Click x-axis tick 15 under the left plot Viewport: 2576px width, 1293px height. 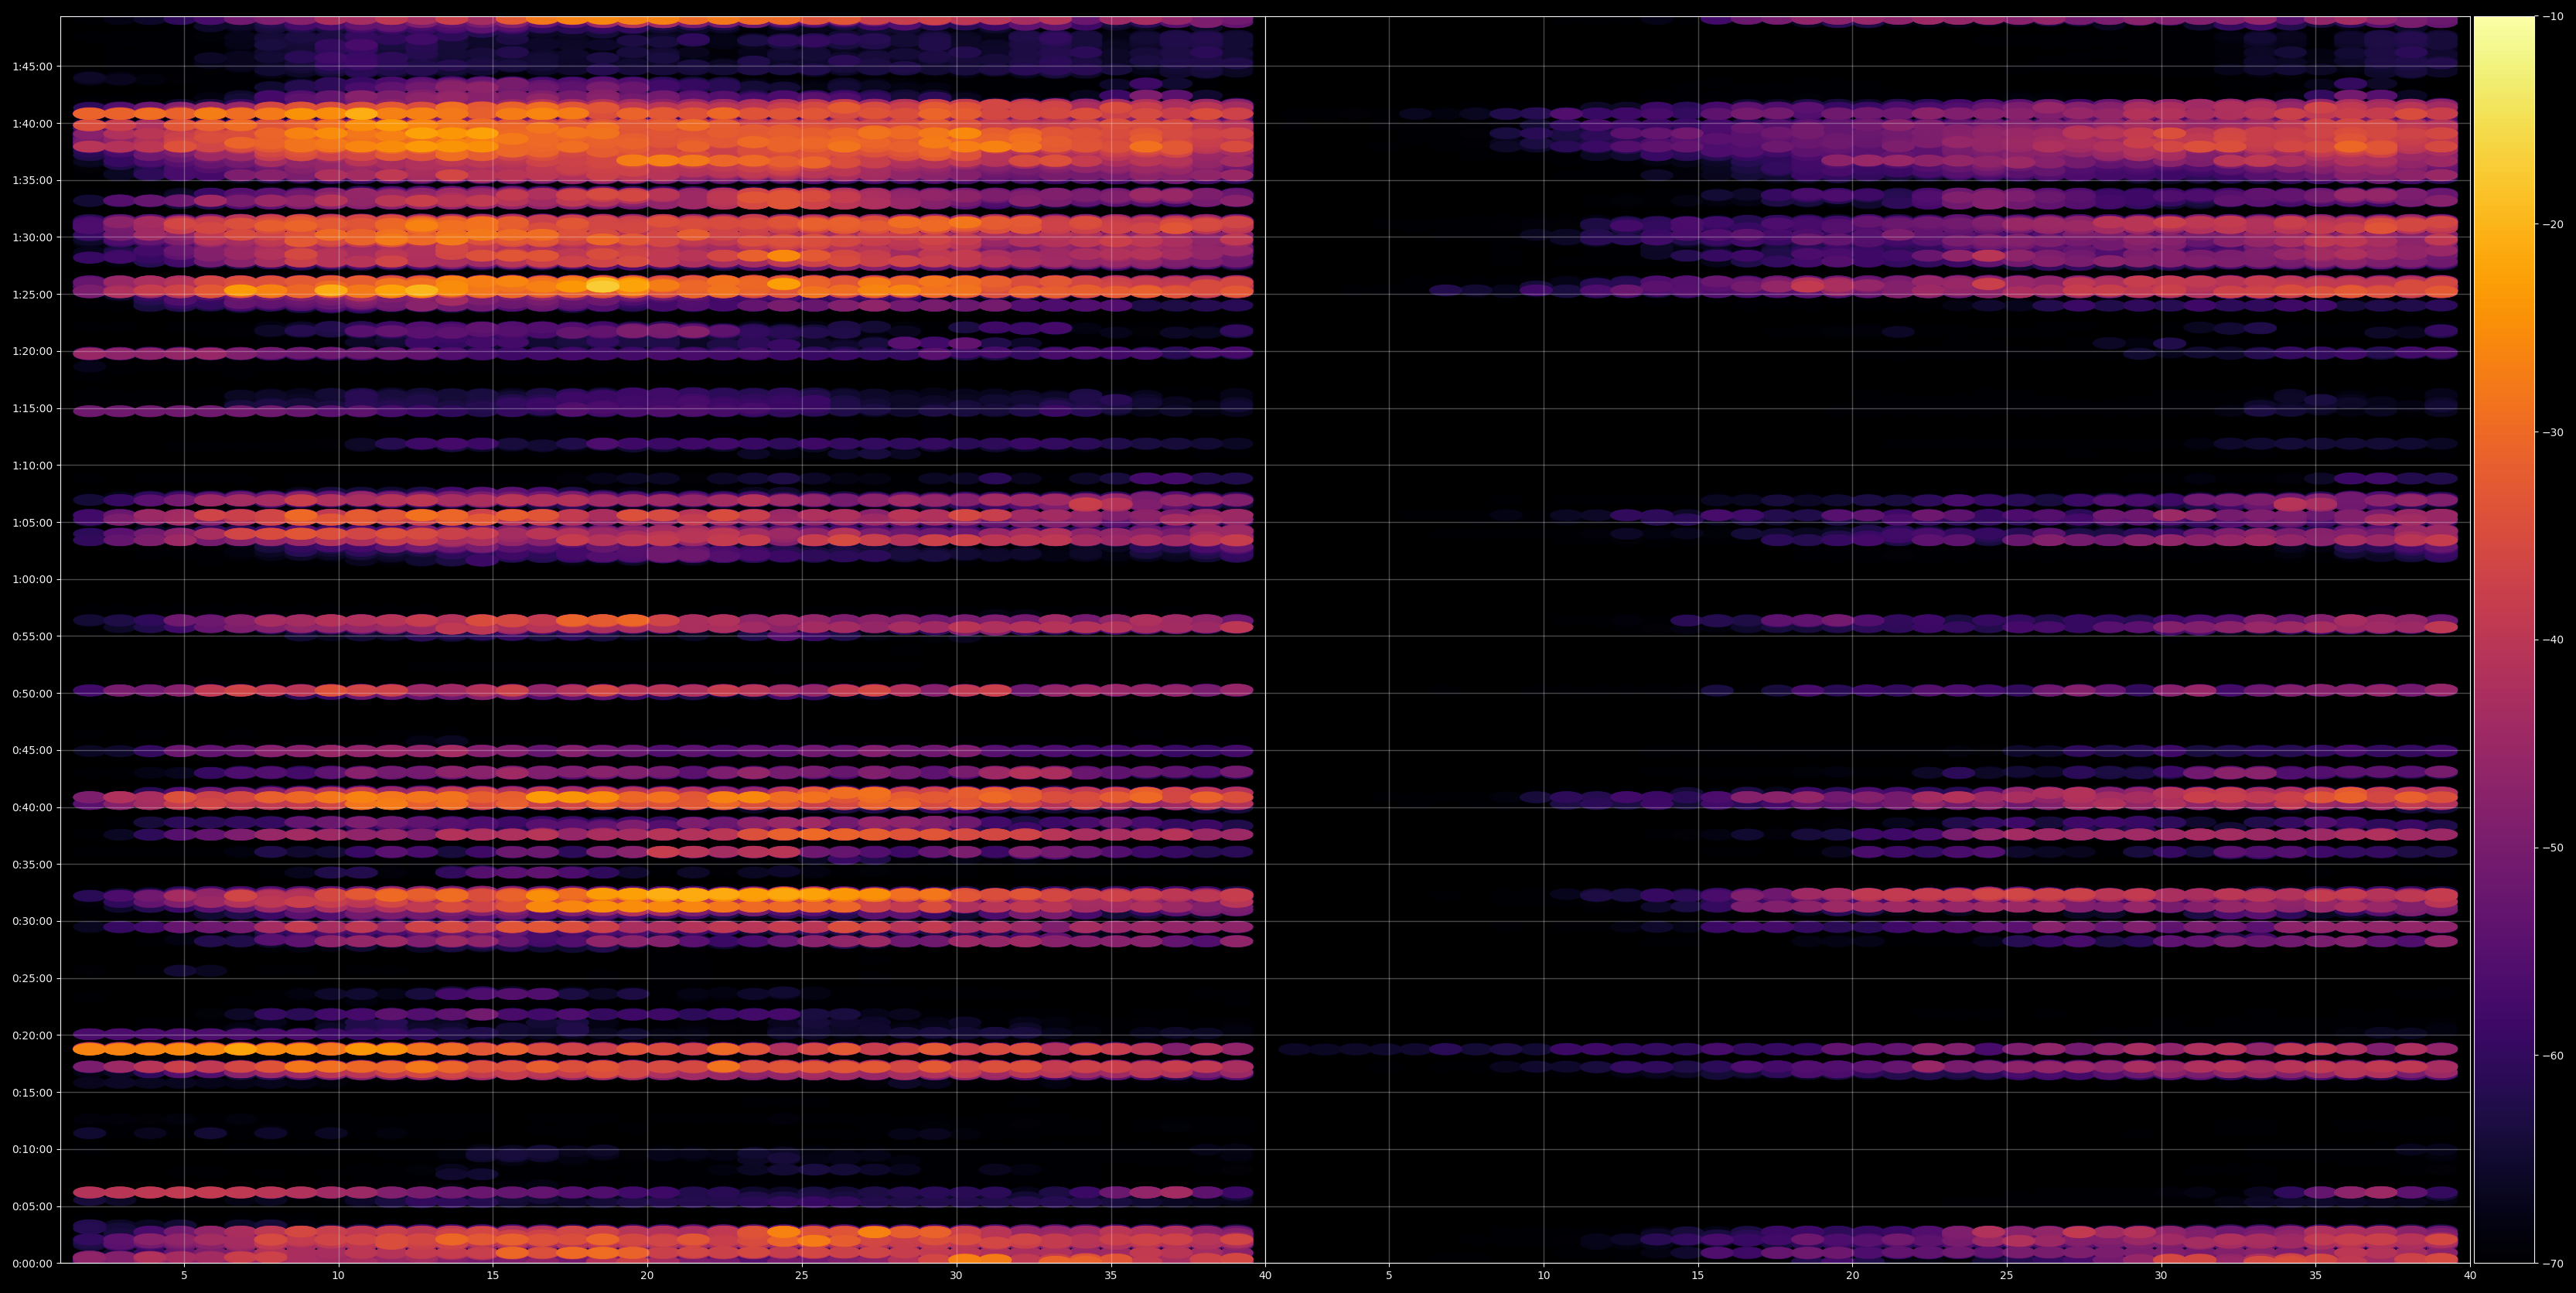(493, 1276)
